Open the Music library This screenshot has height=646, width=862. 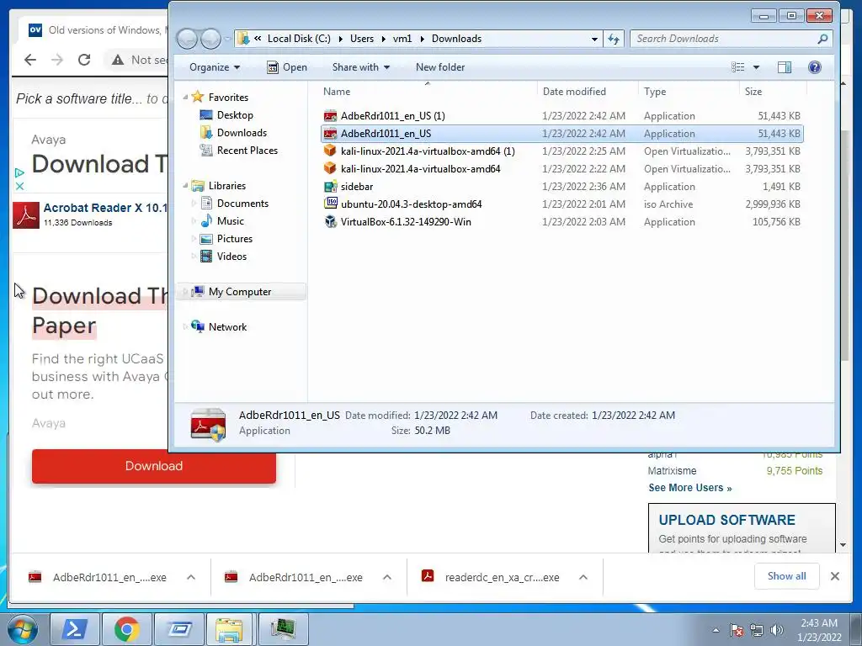point(231,221)
